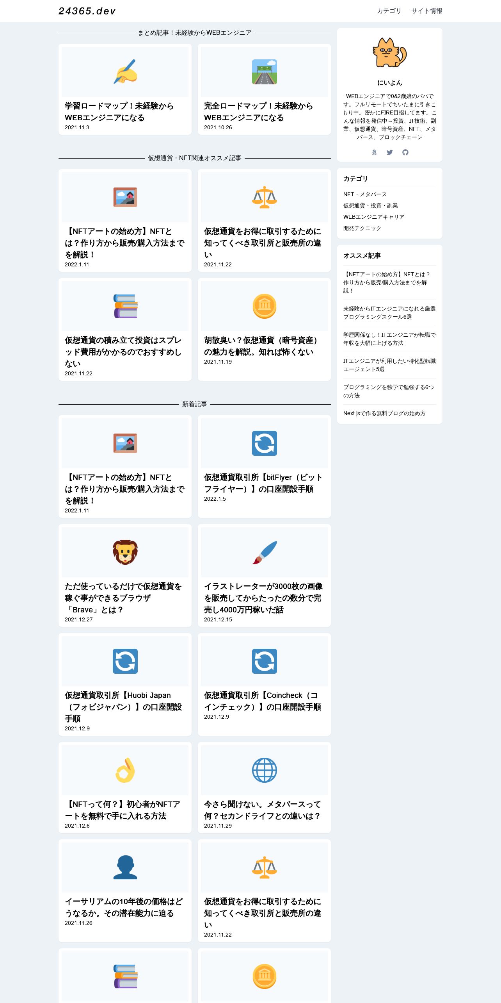Go to 24365.dev site home logo
The width and height of the screenshot is (501, 1003).
point(87,11)
